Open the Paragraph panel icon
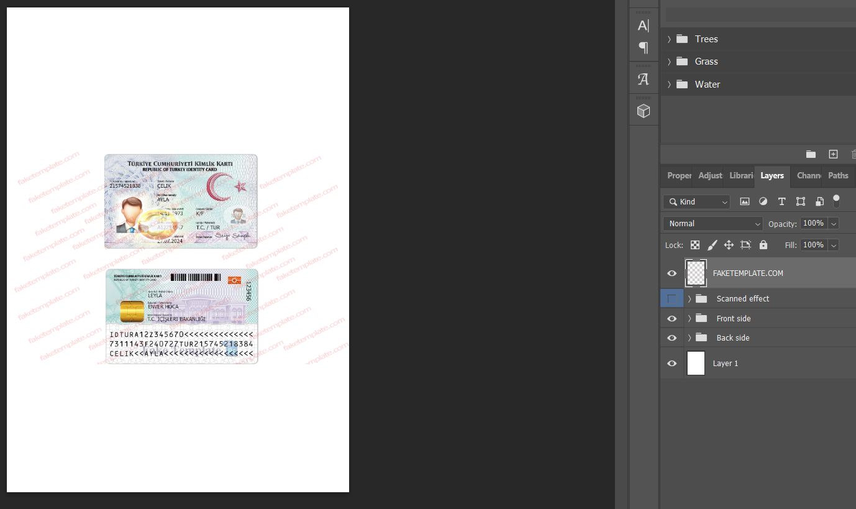Image resolution: width=856 pixels, height=509 pixels. click(644, 47)
